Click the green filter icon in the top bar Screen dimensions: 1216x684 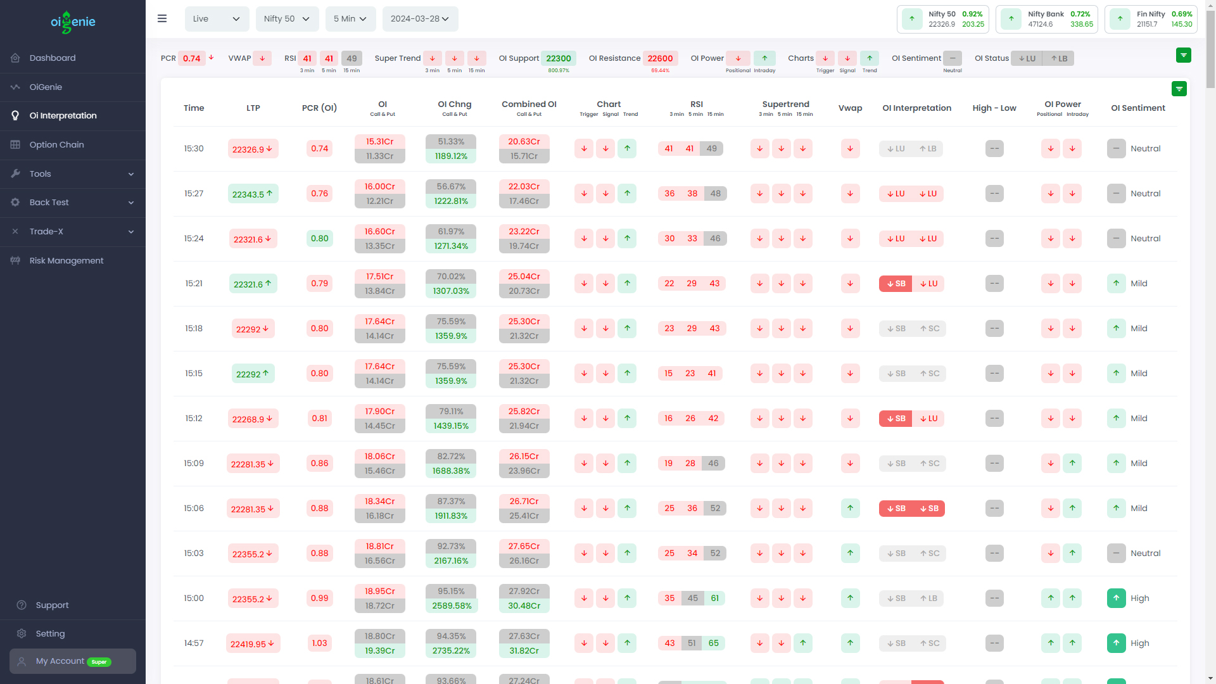pyautogui.click(x=1183, y=55)
